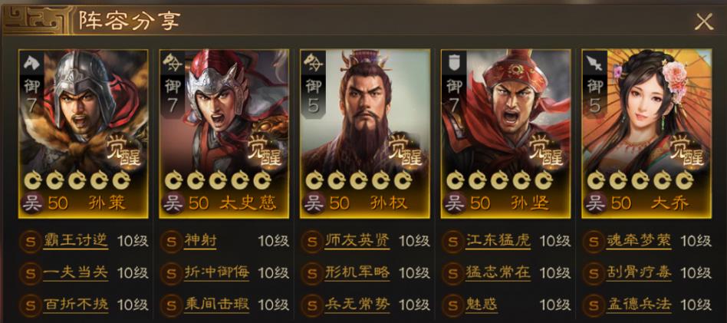Select the 孙策 general portrait

(x=84, y=133)
